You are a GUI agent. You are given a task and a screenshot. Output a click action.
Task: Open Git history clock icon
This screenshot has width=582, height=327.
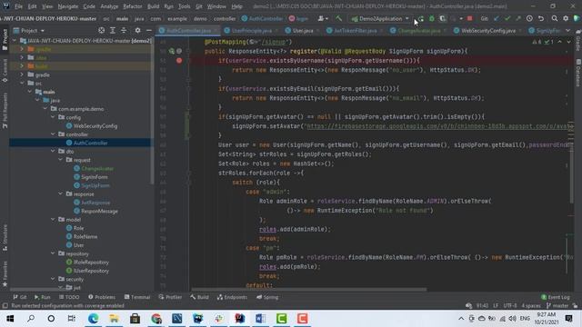coord(529,18)
